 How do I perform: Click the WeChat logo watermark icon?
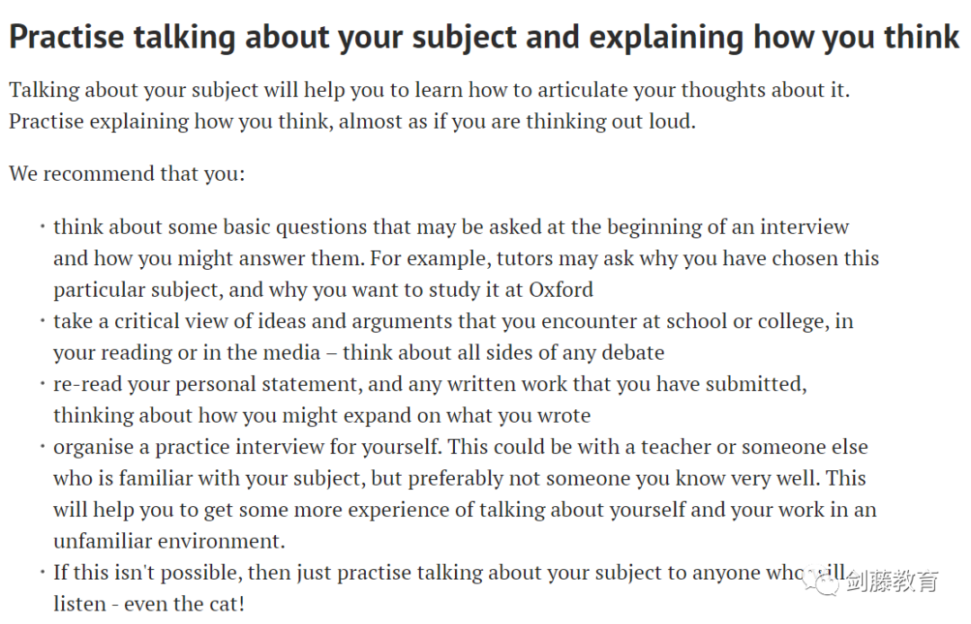[x=823, y=581]
